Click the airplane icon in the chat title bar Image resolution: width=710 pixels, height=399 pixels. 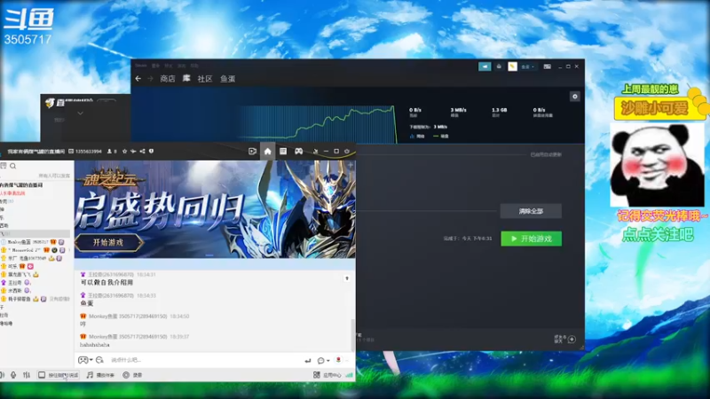click(x=133, y=152)
